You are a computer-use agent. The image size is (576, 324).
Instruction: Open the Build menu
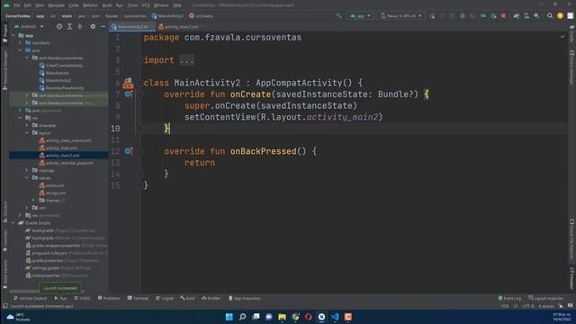coord(107,5)
